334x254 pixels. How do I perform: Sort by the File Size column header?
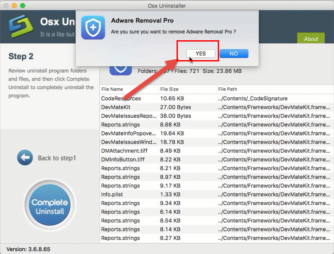tap(187, 89)
